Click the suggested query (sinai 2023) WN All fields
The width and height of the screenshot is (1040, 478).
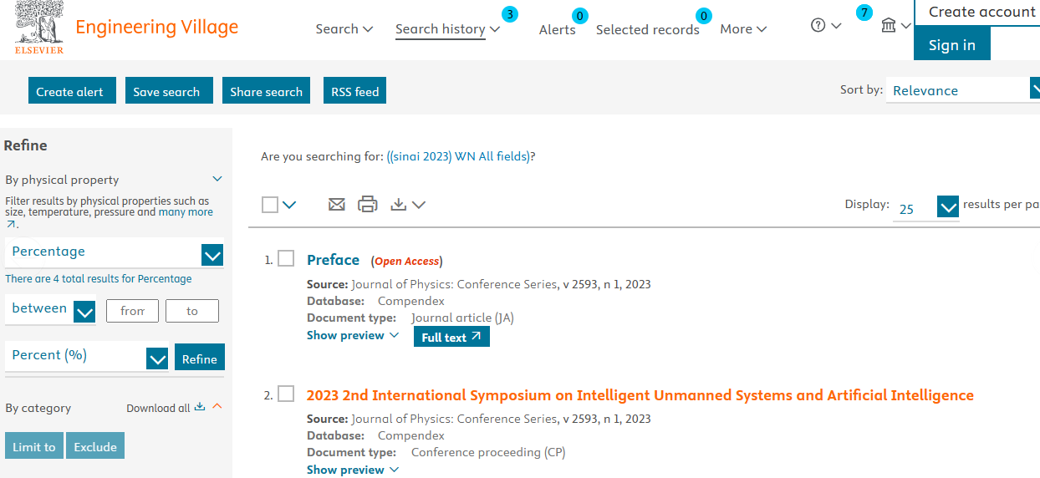458,156
